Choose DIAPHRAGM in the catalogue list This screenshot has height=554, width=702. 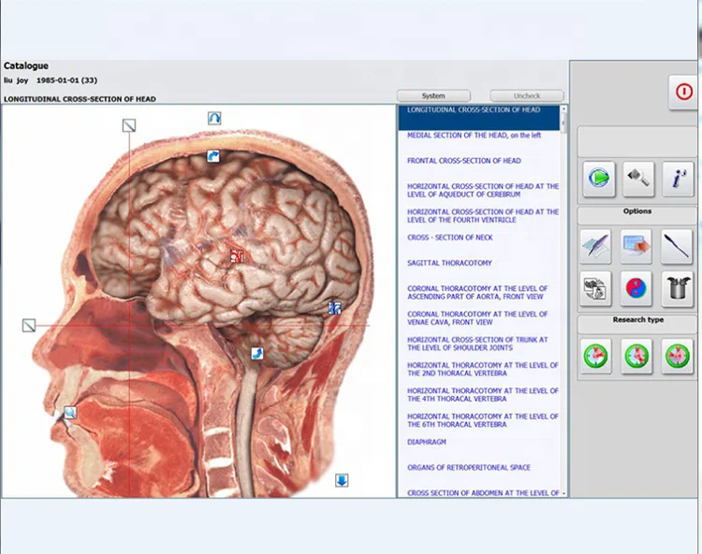pos(426,442)
